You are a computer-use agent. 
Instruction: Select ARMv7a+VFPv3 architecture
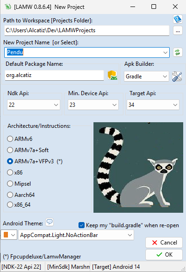[35, 161]
